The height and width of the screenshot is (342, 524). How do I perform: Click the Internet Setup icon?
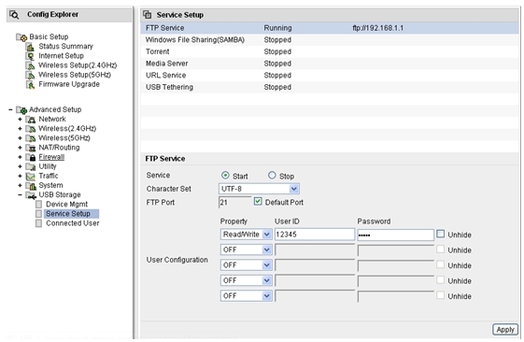(x=31, y=56)
